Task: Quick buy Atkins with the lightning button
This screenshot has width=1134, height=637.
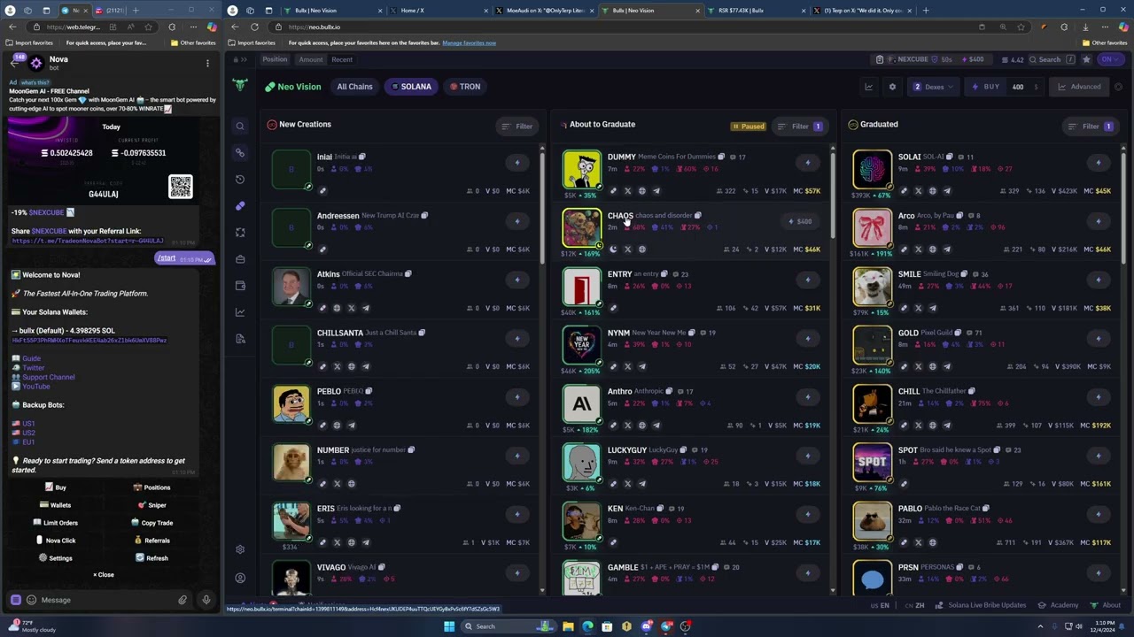Action: pyautogui.click(x=517, y=280)
